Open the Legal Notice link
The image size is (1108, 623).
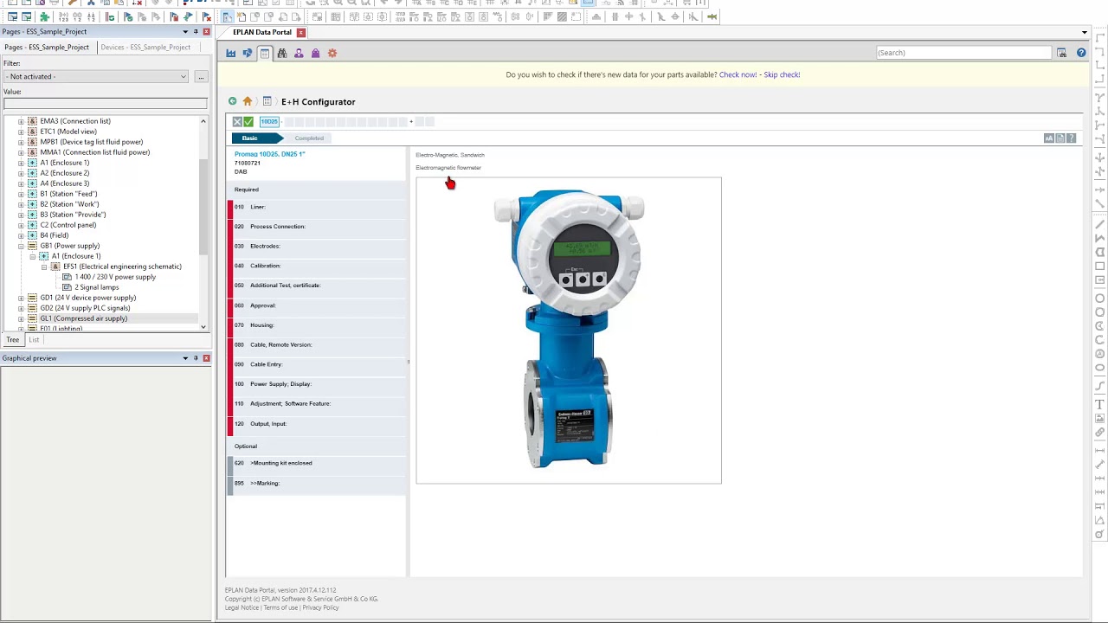pyautogui.click(x=242, y=607)
